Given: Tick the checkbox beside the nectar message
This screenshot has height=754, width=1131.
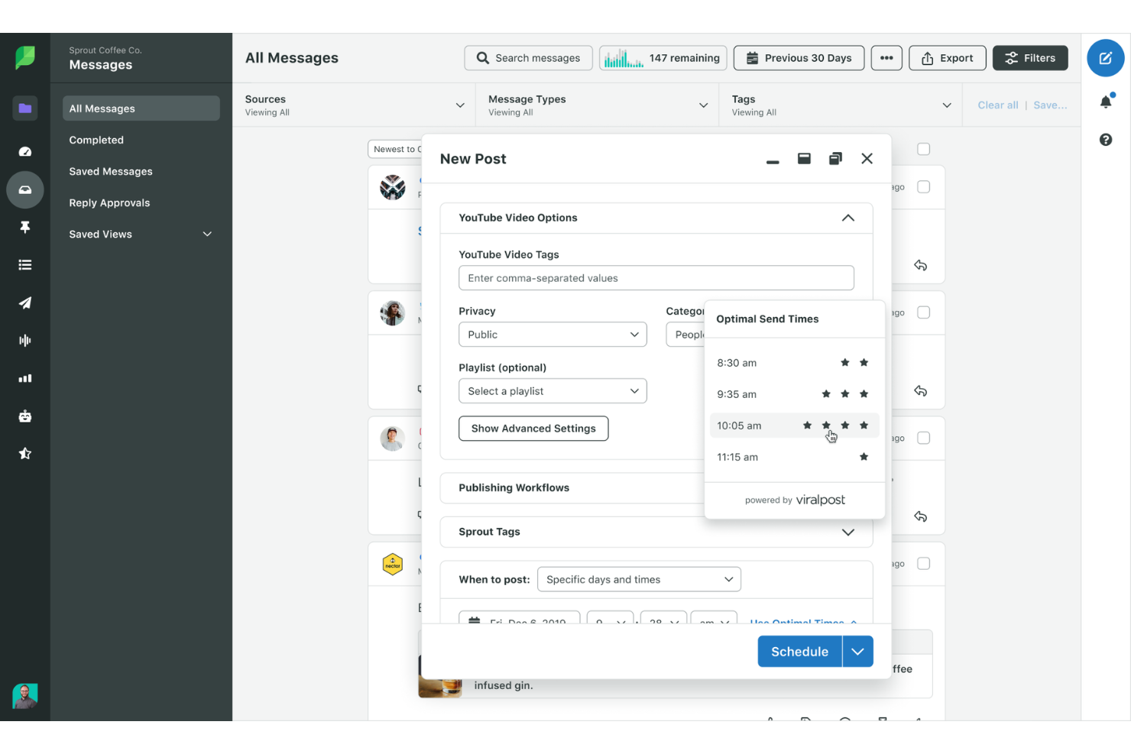Looking at the screenshot, I should 923,563.
